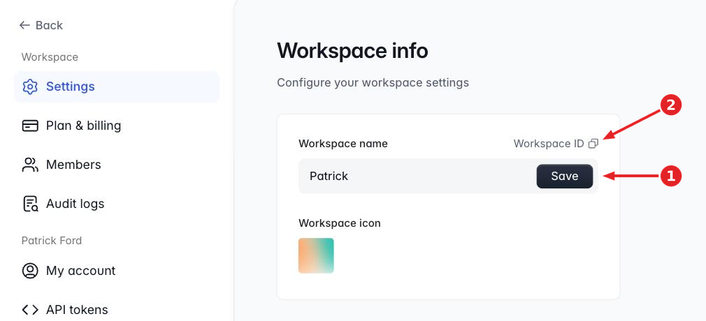Click the My account avatar icon
This screenshot has height=321, width=706.
(x=30, y=271)
